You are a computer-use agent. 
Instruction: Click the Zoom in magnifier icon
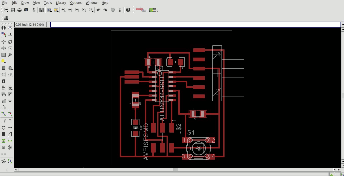pyautogui.click(x=70, y=10)
